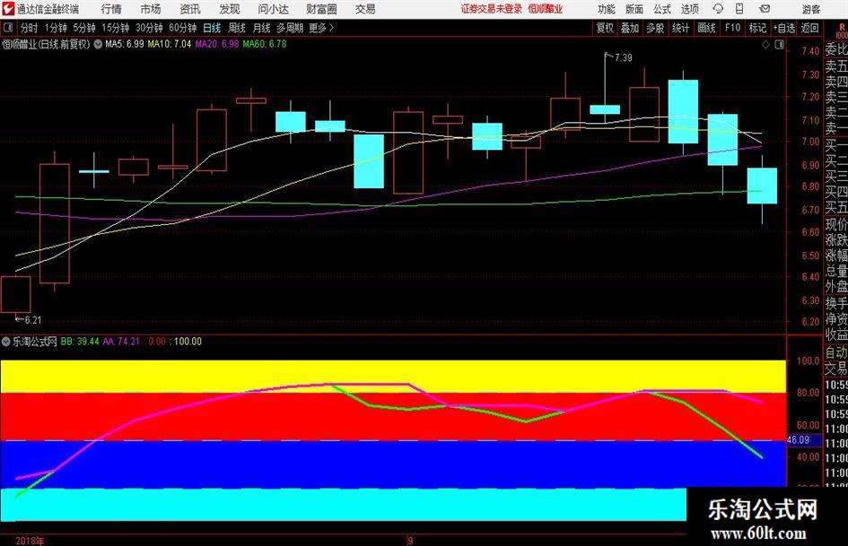The width and height of the screenshot is (848, 546).
Task: Toggle the right side panel icon
Action: (779, 45)
